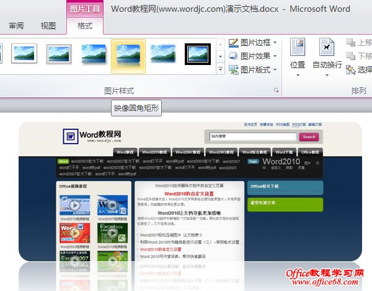
Task: Switch to the 视图 ribbon tab
Action: coord(48,25)
